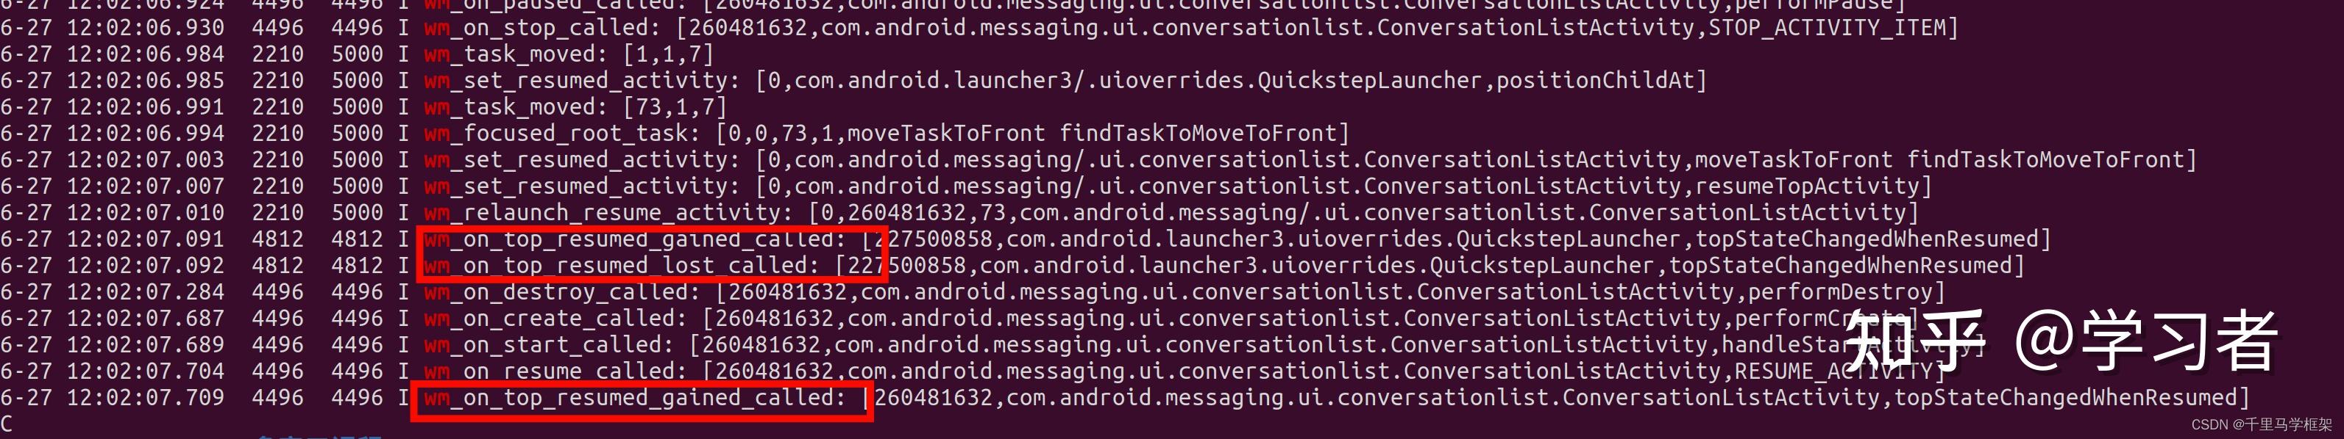The height and width of the screenshot is (439, 2344).
Task: Click the wm_focused_root_task log entry
Action: 675,134
